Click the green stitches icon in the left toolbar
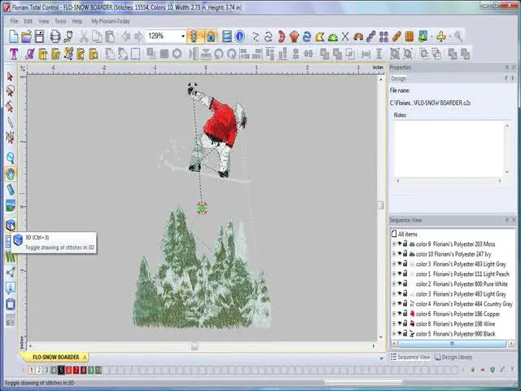 click(x=11, y=257)
